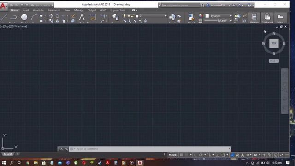Toggle Isolate Objects in status bar
The width and height of the screenshot is (295, 166).
click(270, 155)
